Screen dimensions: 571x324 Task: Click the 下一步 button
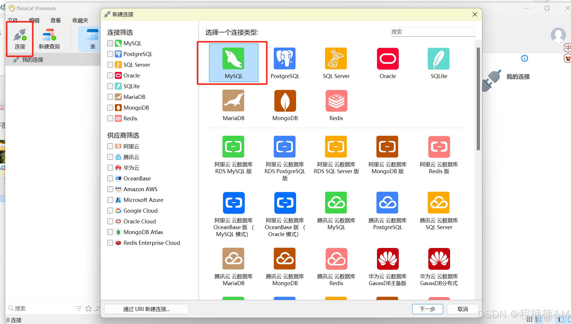[x=427, y=309]
